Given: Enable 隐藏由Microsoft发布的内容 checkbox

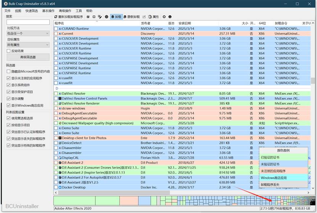Looking at the screenshot, I should [x=8, y=71].
